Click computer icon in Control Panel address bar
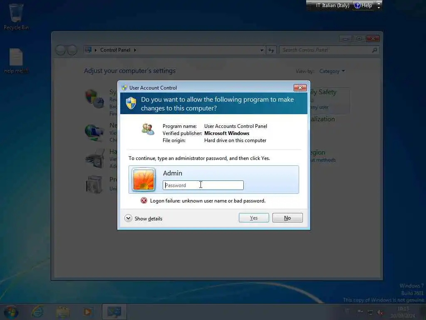The image size is (426, 320). point(88,50)
